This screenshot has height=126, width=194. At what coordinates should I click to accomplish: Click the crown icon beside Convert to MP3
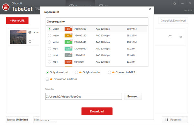click(113, 72)
